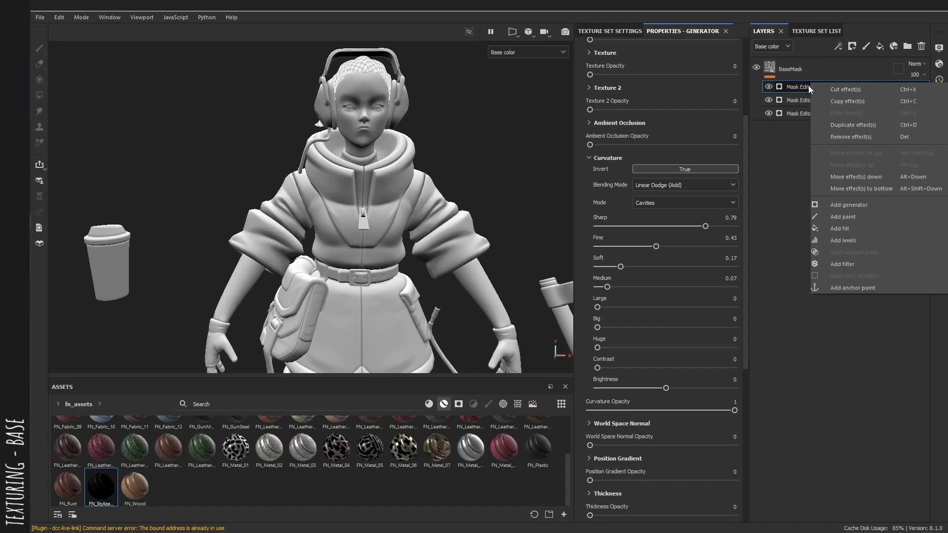Click Add levels in the context menu
948x533 pixels.
click(x=844, y=240)
